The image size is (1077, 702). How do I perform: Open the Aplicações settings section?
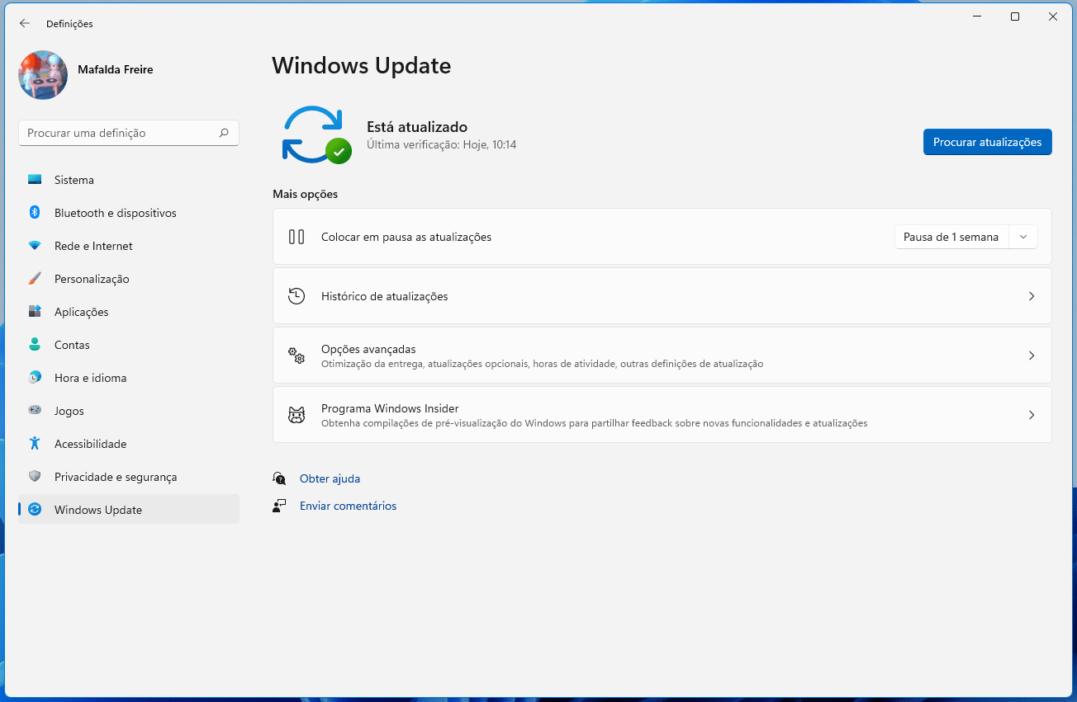coord(81,312)
